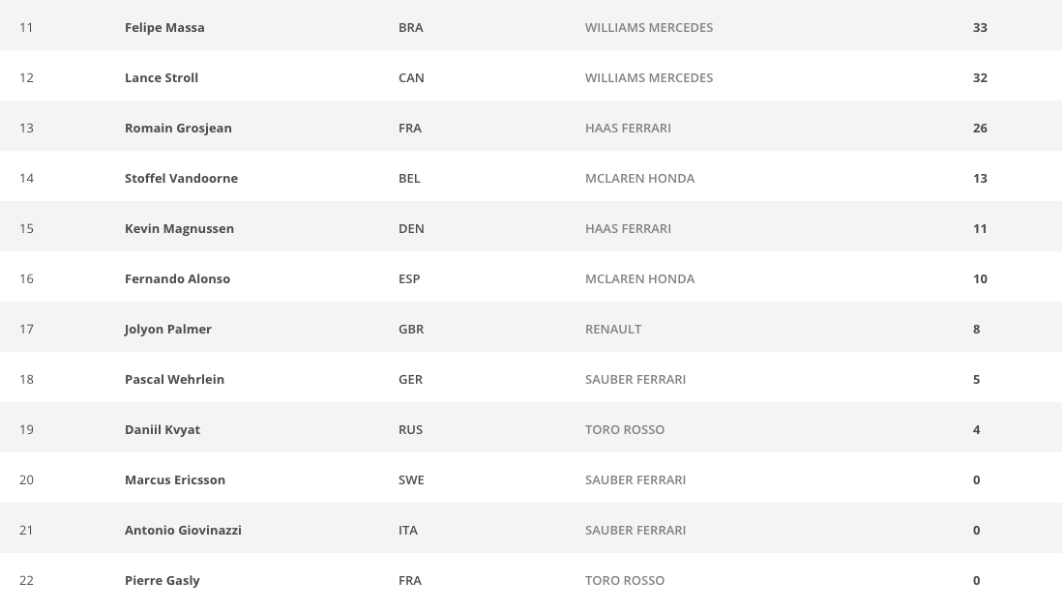Click Renault team link
This screenshot has height=609, width=1064.
(x=613, y=329)
